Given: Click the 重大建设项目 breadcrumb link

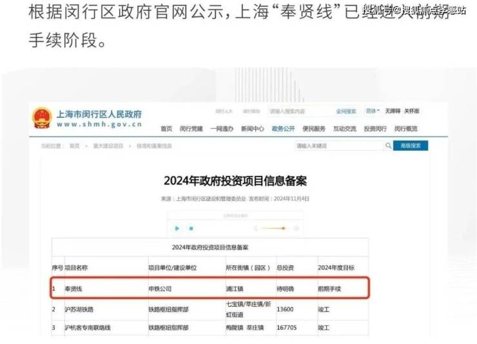Looking at the screenshot, I should tap(107, 146).
